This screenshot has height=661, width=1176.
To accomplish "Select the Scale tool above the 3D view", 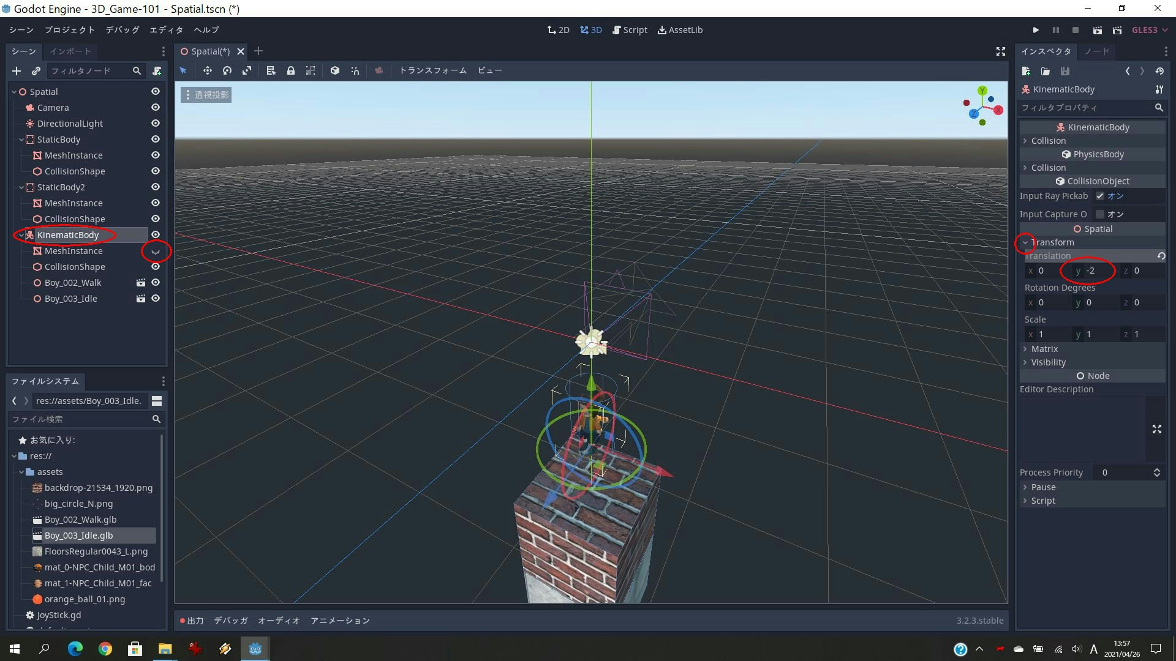I will (247, 70).
